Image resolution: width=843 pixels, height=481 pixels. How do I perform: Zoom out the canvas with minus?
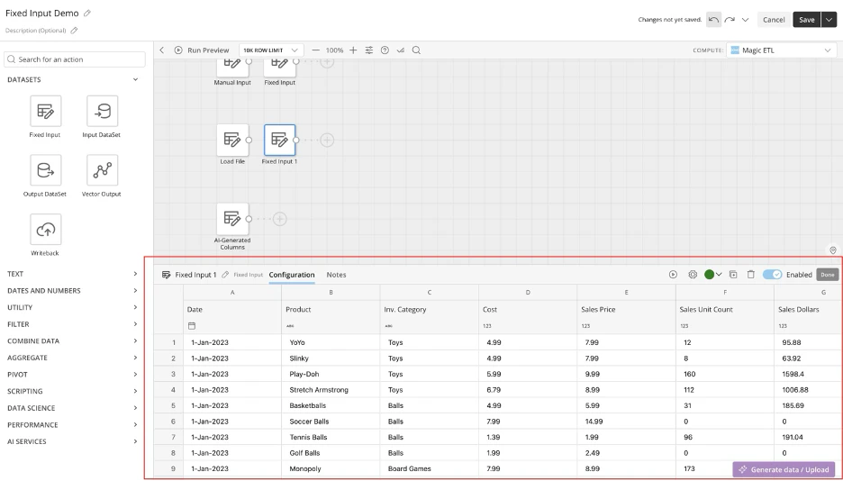click(x=315, y=50)
